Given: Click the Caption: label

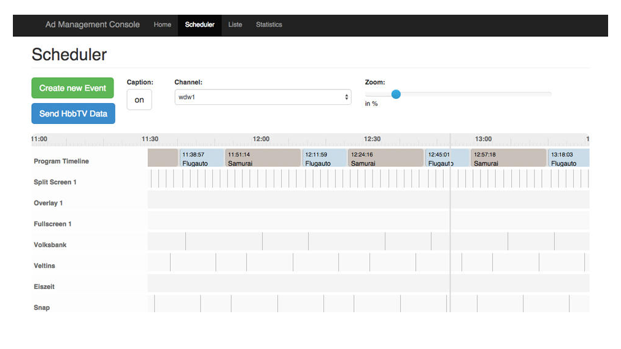Looking at the screenshot, I should pos(140,82).
